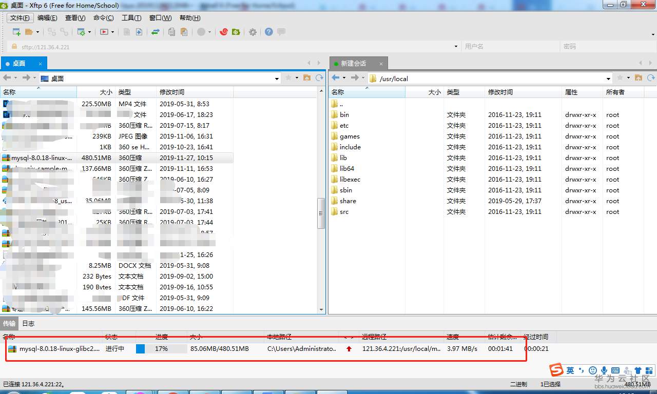This screenshot has height=394, width=657.
Task: Click the remote pane bookmark star icon
Action: pos(620,78)
